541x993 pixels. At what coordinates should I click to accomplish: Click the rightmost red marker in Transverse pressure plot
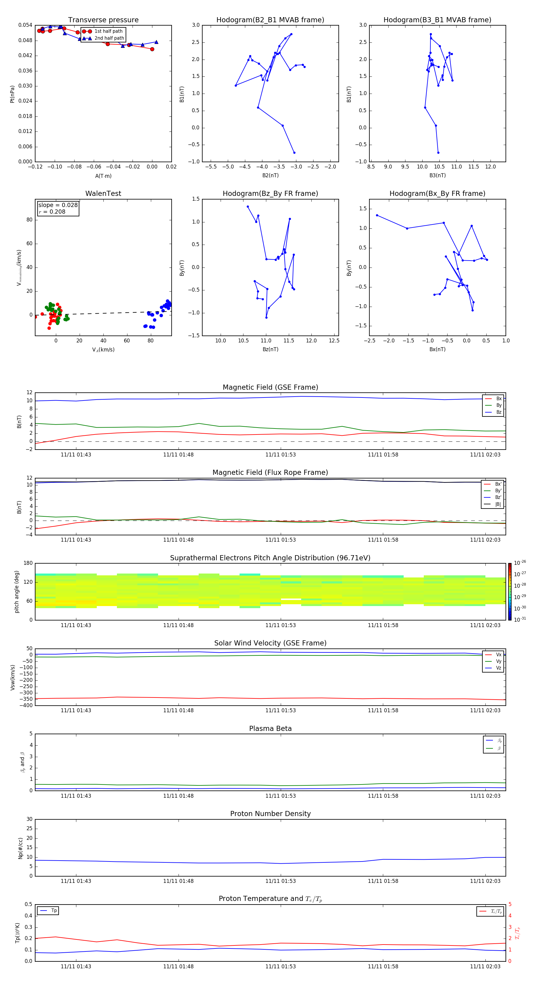pos(152,49)
